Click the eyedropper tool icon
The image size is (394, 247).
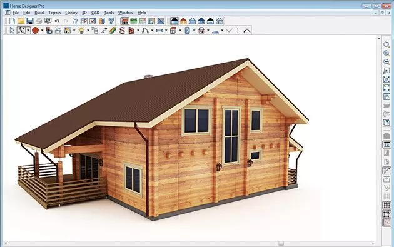pyautogui.click(x=104, y=31)
